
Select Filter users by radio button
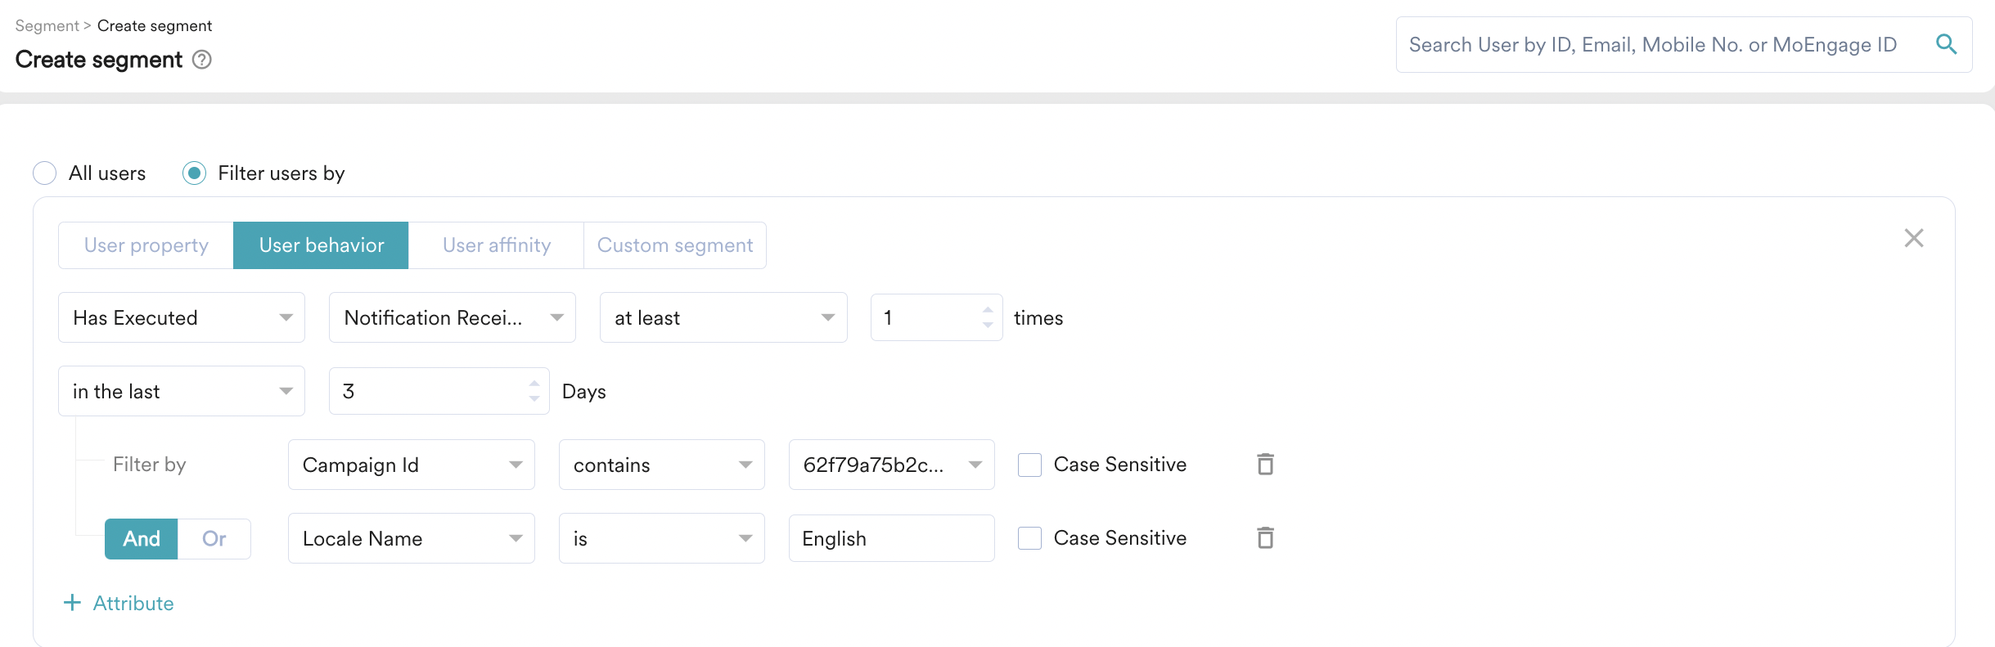tap(194, 173)
